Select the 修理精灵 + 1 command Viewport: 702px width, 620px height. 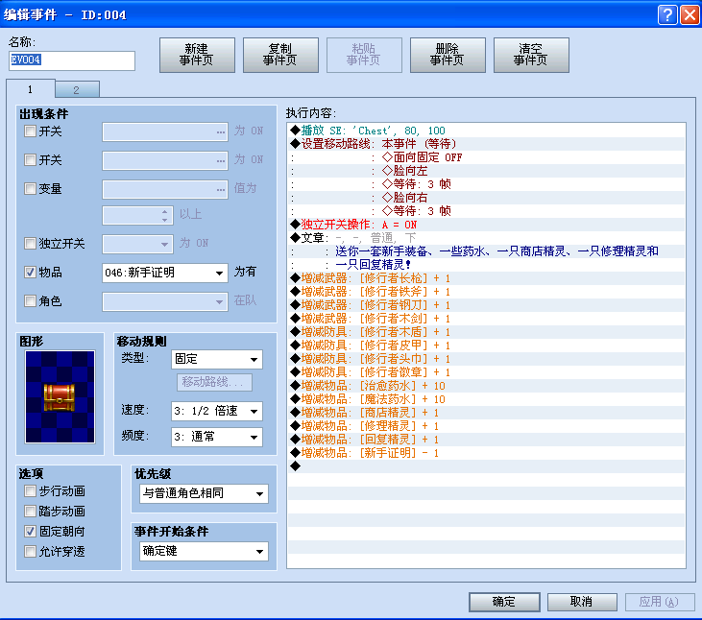pyautogui.click(x=486, y=426)
